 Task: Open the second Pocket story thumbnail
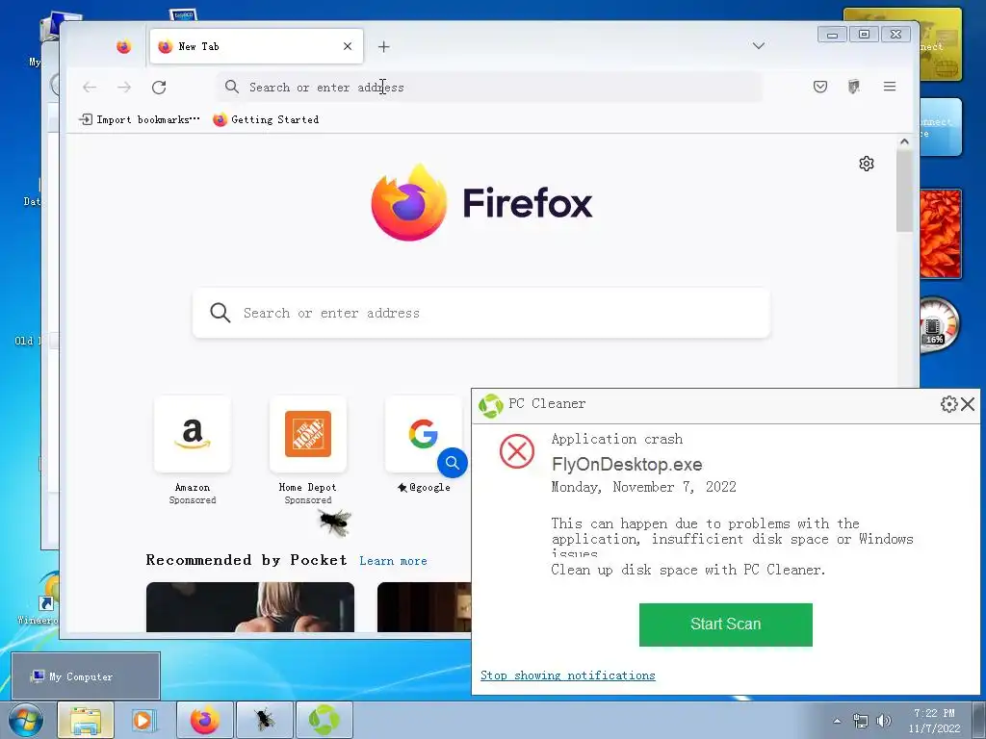pyautogui.click(x=424, y=607)
